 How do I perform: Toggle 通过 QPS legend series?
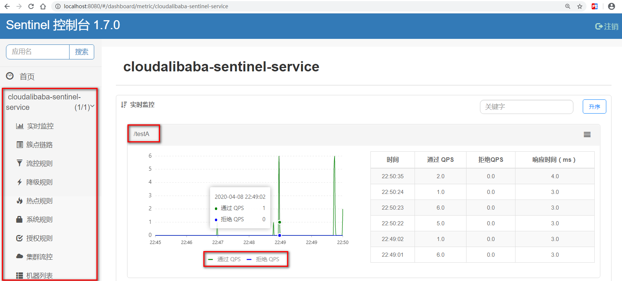(224, 259)
